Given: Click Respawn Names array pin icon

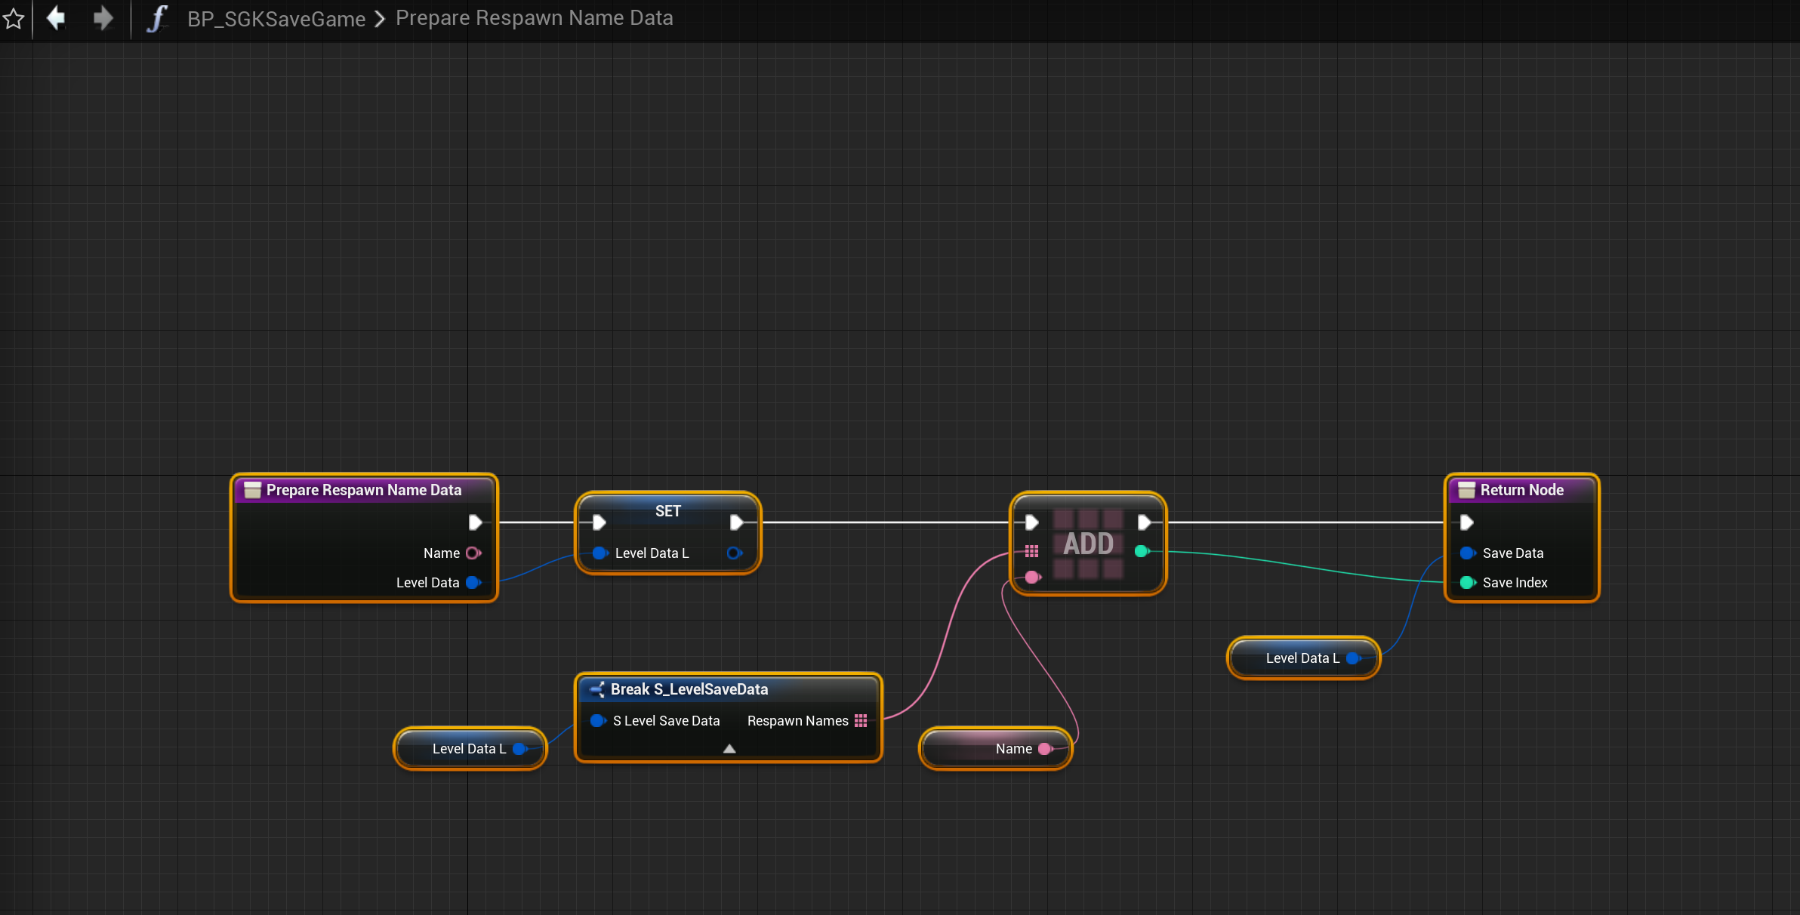Looking at the screenshot, I should coord(861,721).
